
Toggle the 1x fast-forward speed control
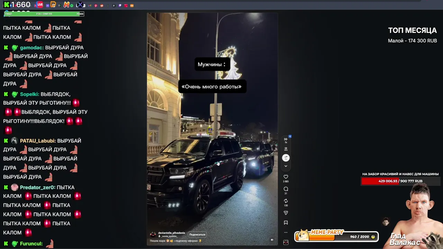pos(286,140)
